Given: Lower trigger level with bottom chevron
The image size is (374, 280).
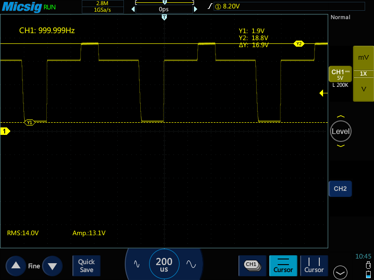Looking at the screenshot, I should (x=341, y=146).
